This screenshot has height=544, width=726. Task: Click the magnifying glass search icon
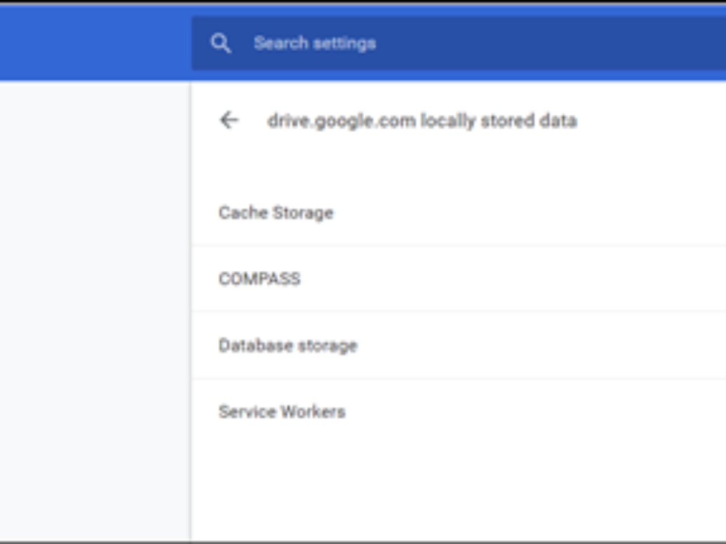220,44
